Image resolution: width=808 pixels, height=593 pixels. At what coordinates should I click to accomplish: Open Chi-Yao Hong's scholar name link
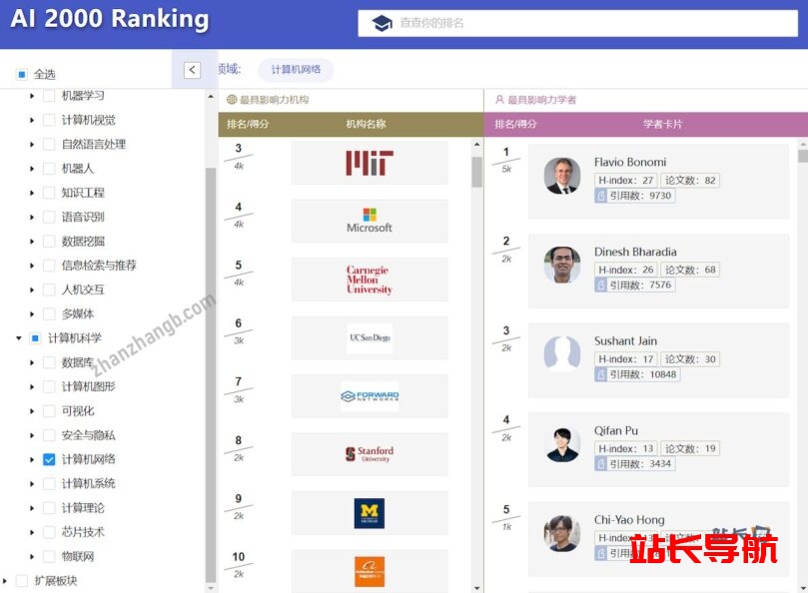pyautogui.click(x=629, y=519)
